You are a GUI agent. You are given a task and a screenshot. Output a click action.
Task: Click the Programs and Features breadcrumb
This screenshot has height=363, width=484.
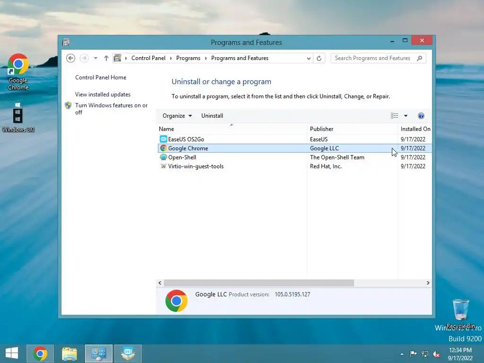pyautogui.click(x=240, y=58)
